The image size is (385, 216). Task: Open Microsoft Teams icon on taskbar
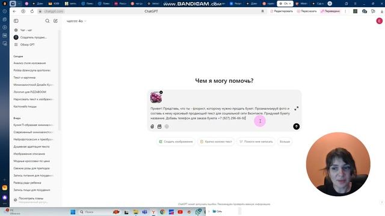144,212
